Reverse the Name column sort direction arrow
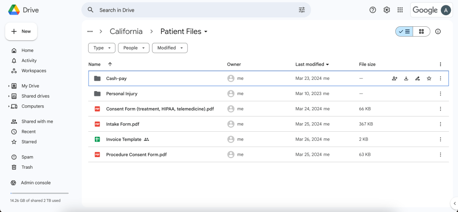Screen dimensions: 458x212 [110, 64]
